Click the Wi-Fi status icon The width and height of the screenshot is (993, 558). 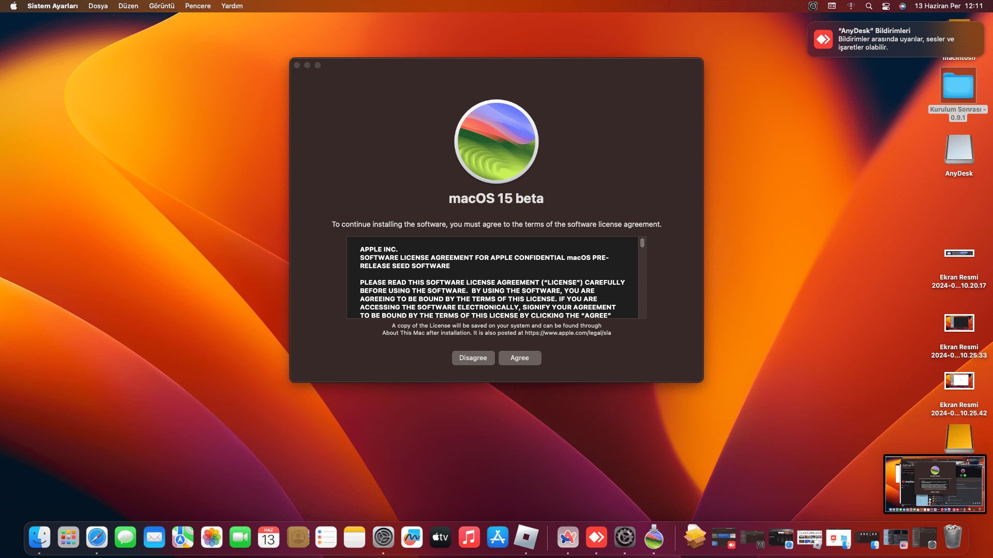pyautogui.click(x=851, y=6)
